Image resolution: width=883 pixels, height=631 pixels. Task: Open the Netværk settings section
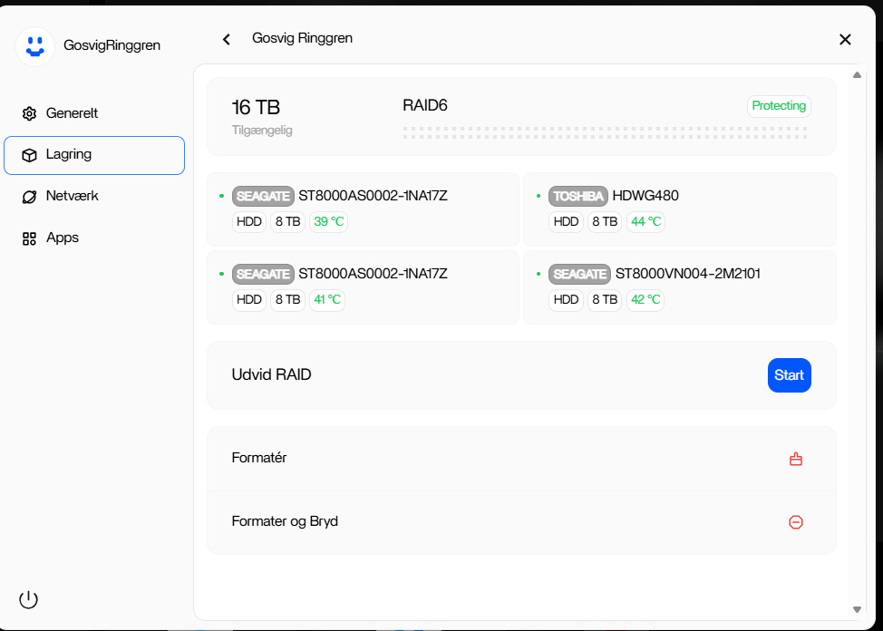pyautogui.click(x=72, y=196)
